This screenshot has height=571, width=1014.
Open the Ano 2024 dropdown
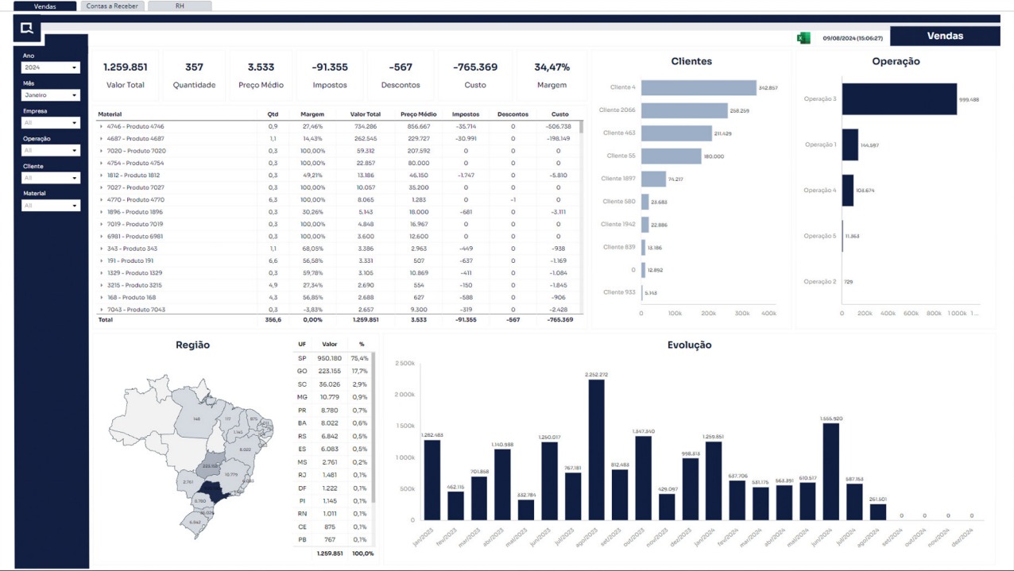click(51, 68)
